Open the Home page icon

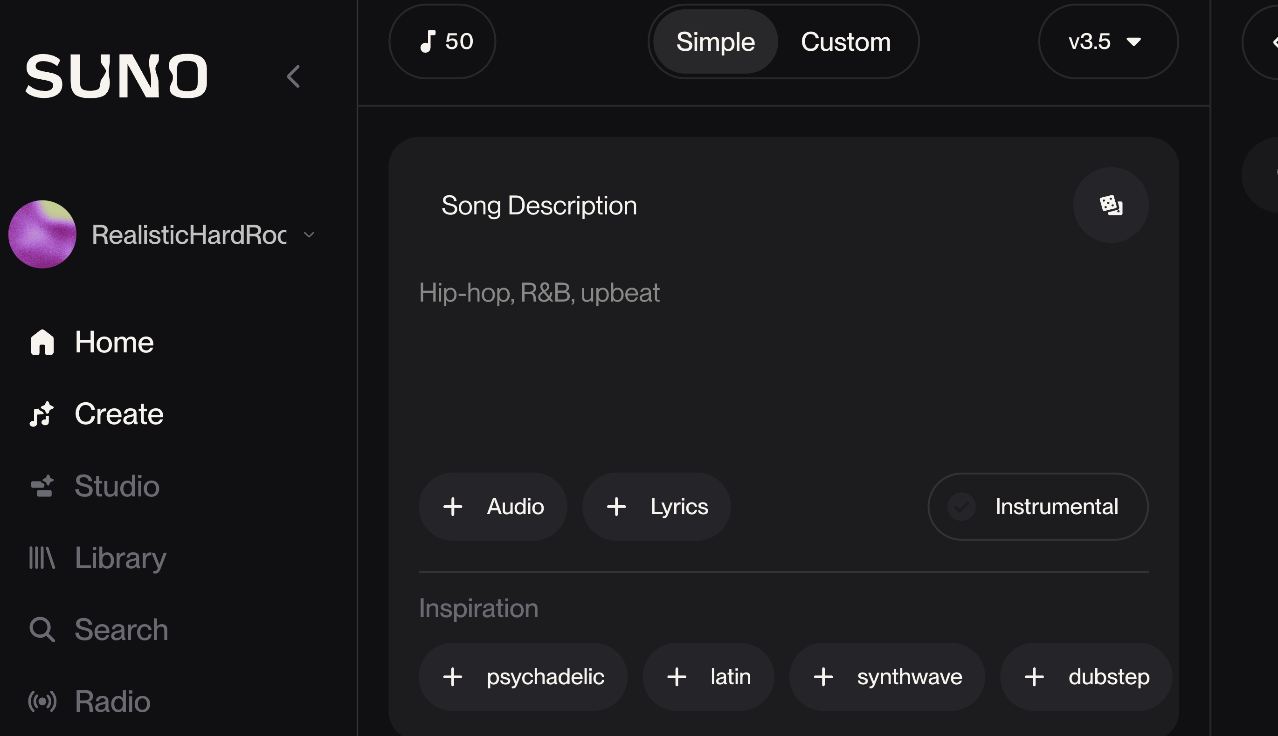[x=42, y=342]
